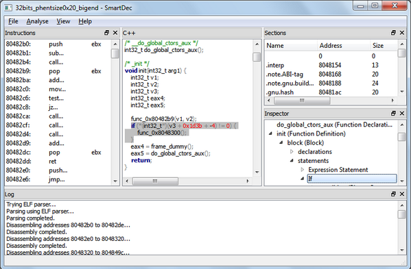Open the Help menu
Viewport: 411px width, 269px height.
85,21
